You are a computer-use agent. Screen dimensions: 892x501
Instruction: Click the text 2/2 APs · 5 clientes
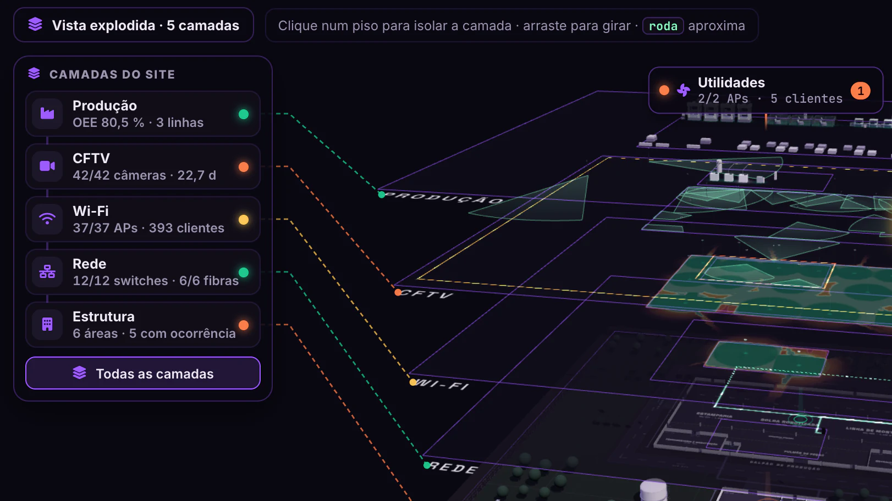770,99
